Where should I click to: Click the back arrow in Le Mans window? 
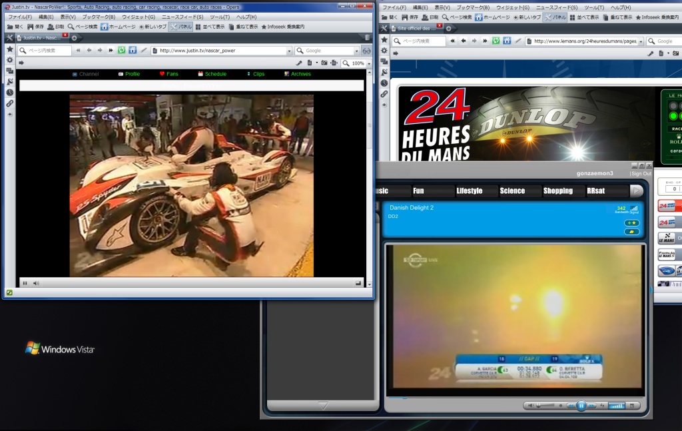click(464, 41)
